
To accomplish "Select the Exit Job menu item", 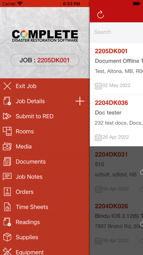I will coord(45,86).
